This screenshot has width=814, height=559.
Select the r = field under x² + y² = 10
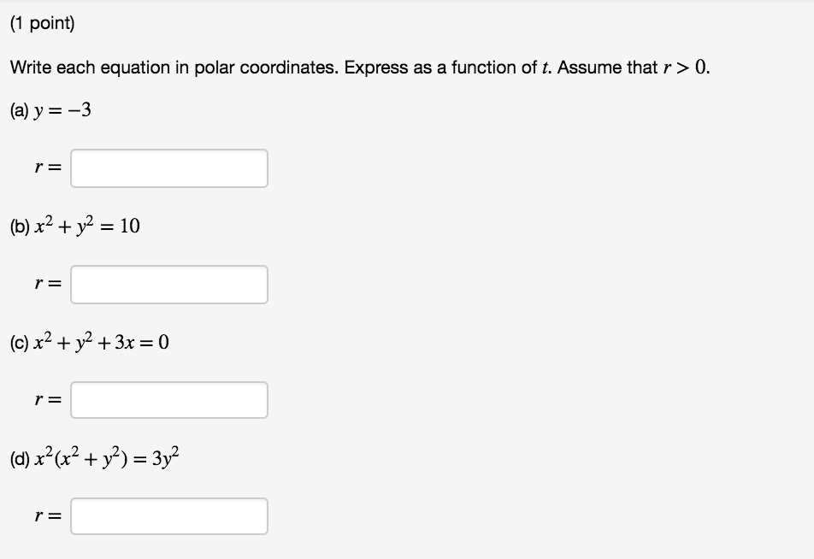(169, 285)
